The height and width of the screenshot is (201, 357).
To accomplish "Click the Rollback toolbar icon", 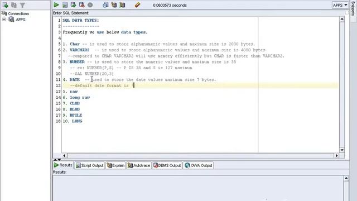I will (82, 5).
